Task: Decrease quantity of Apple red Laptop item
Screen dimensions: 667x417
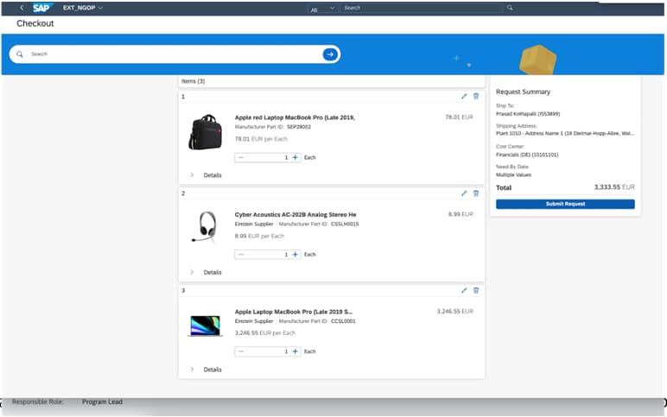Action: click(x=241, y=158)
